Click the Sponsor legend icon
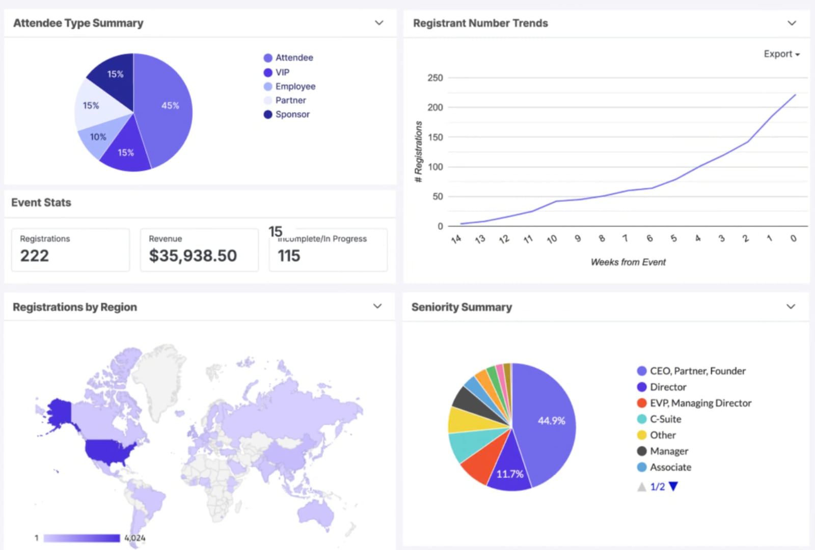The image size is (815, 550). [x=267, y=114]
